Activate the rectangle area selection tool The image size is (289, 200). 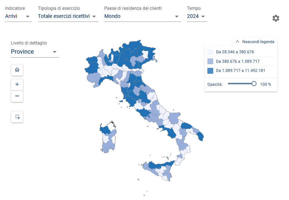(x=17, y=117)
